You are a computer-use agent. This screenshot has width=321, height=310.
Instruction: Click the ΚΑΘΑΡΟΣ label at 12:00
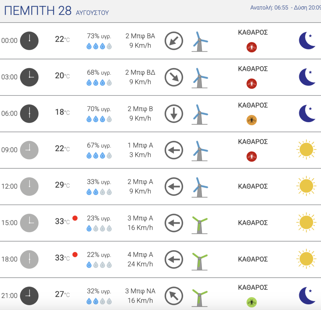[253, 186]
